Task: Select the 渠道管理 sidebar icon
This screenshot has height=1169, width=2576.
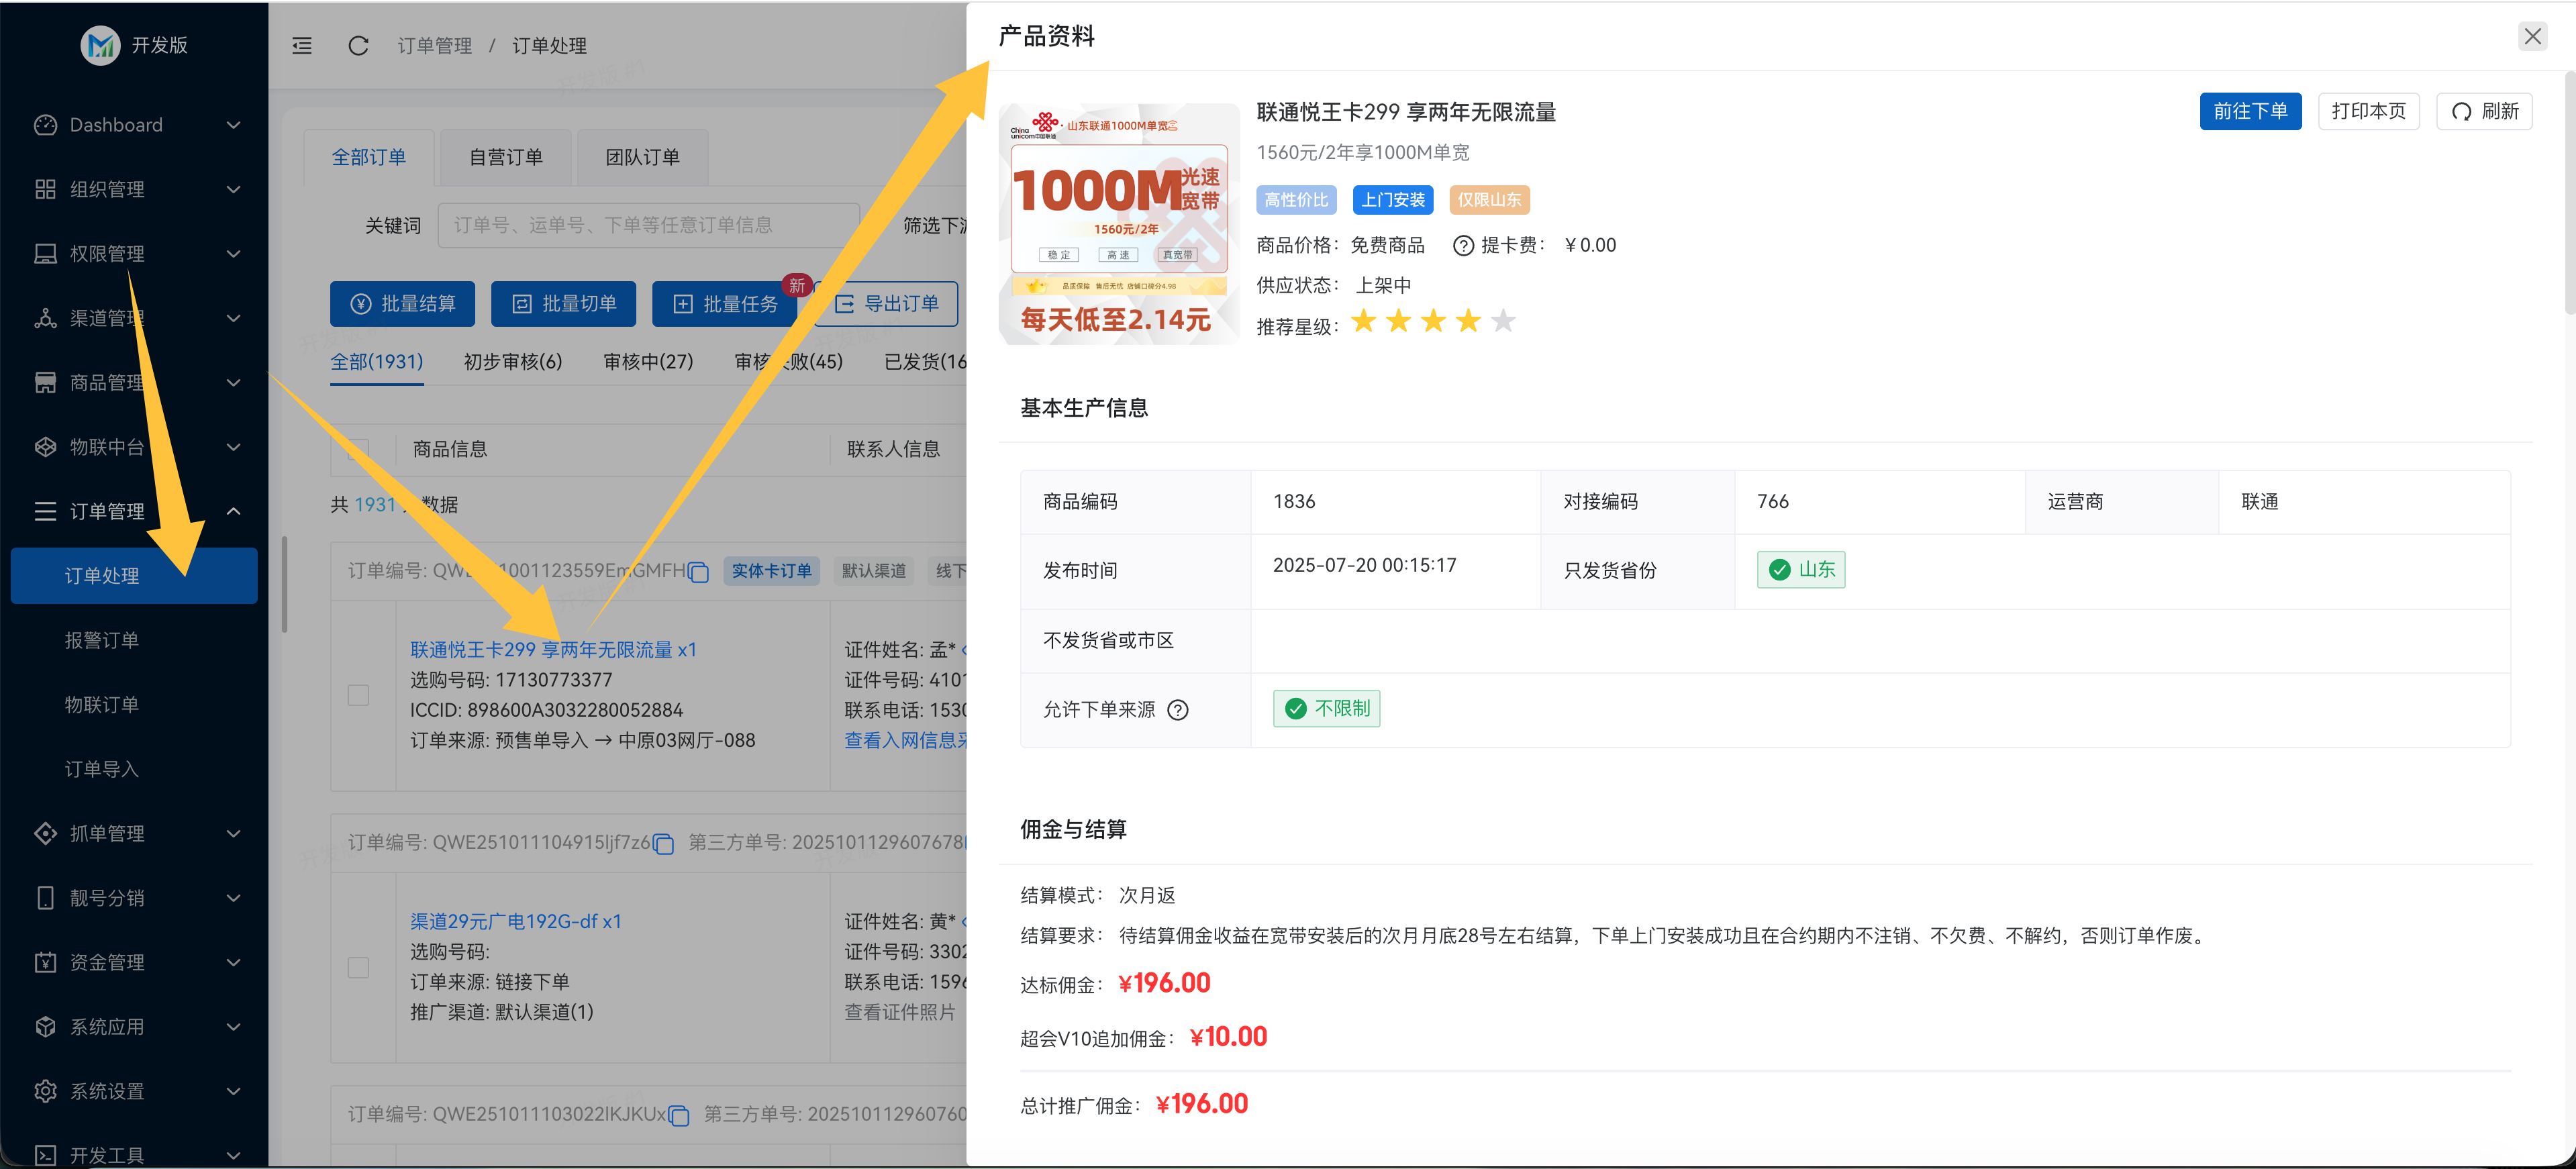Action: pyautogui.click(x=46, y=318)
